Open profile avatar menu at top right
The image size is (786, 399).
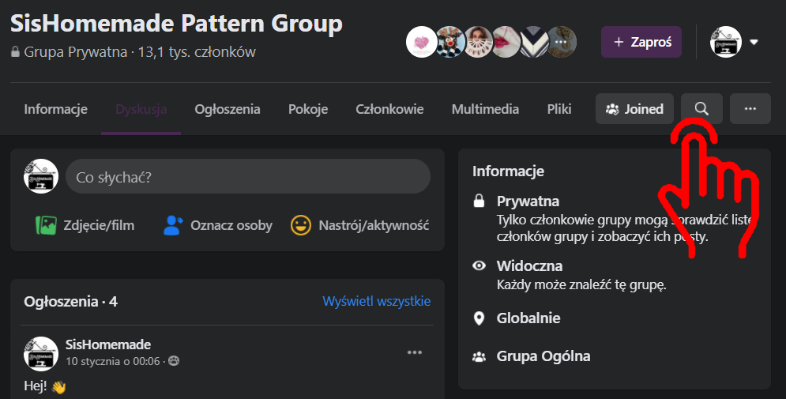click(725, 42)
